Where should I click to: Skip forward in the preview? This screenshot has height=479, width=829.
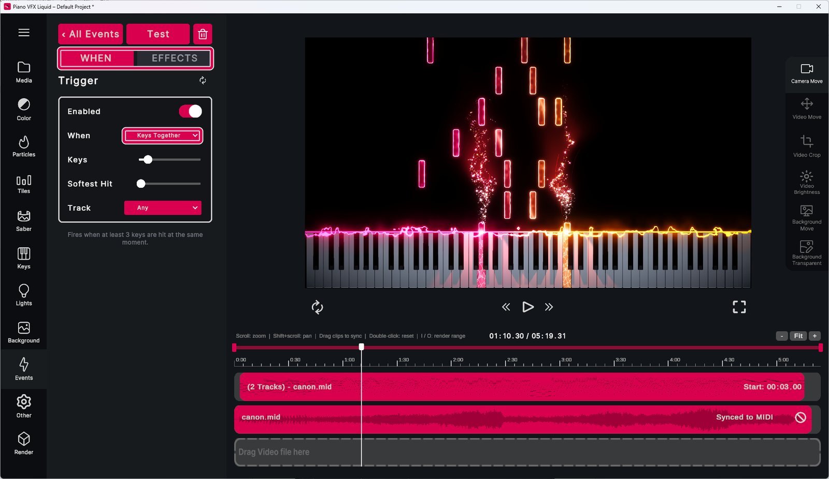click(549, 307)
